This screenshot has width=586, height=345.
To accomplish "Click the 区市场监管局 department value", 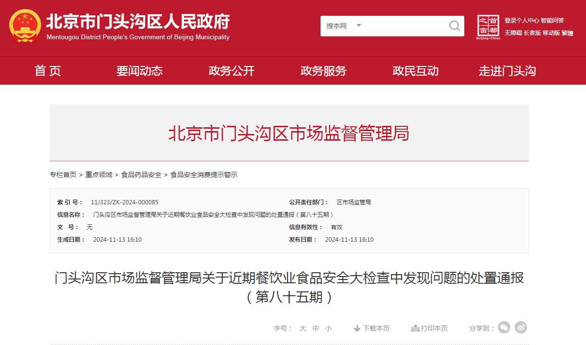I will coord(354,202).
